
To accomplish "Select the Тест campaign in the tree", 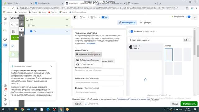I will 31,19.
